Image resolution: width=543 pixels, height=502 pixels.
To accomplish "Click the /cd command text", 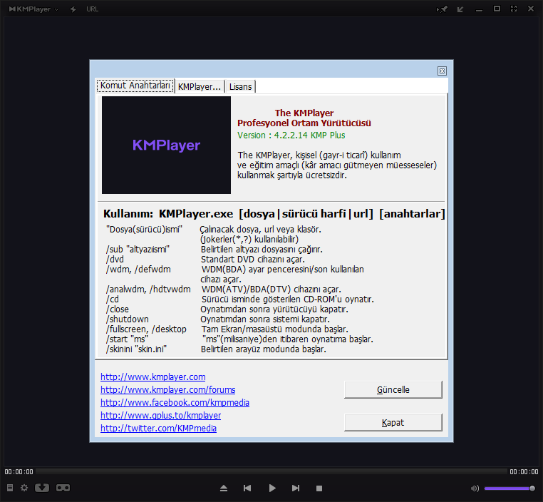I will pos(113,299).
